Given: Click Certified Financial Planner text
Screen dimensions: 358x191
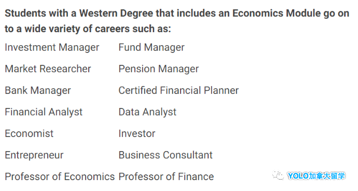Looking at the screenshot, I should tap(178, 90).
